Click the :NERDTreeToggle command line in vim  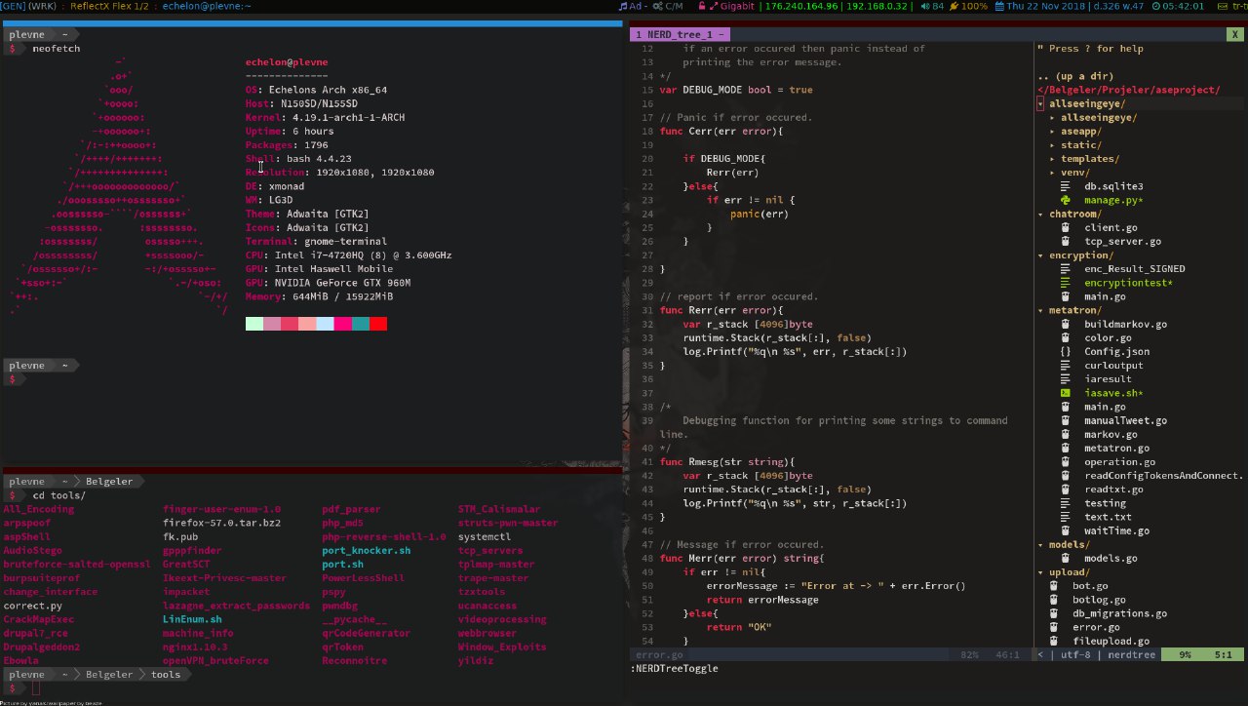675,668
